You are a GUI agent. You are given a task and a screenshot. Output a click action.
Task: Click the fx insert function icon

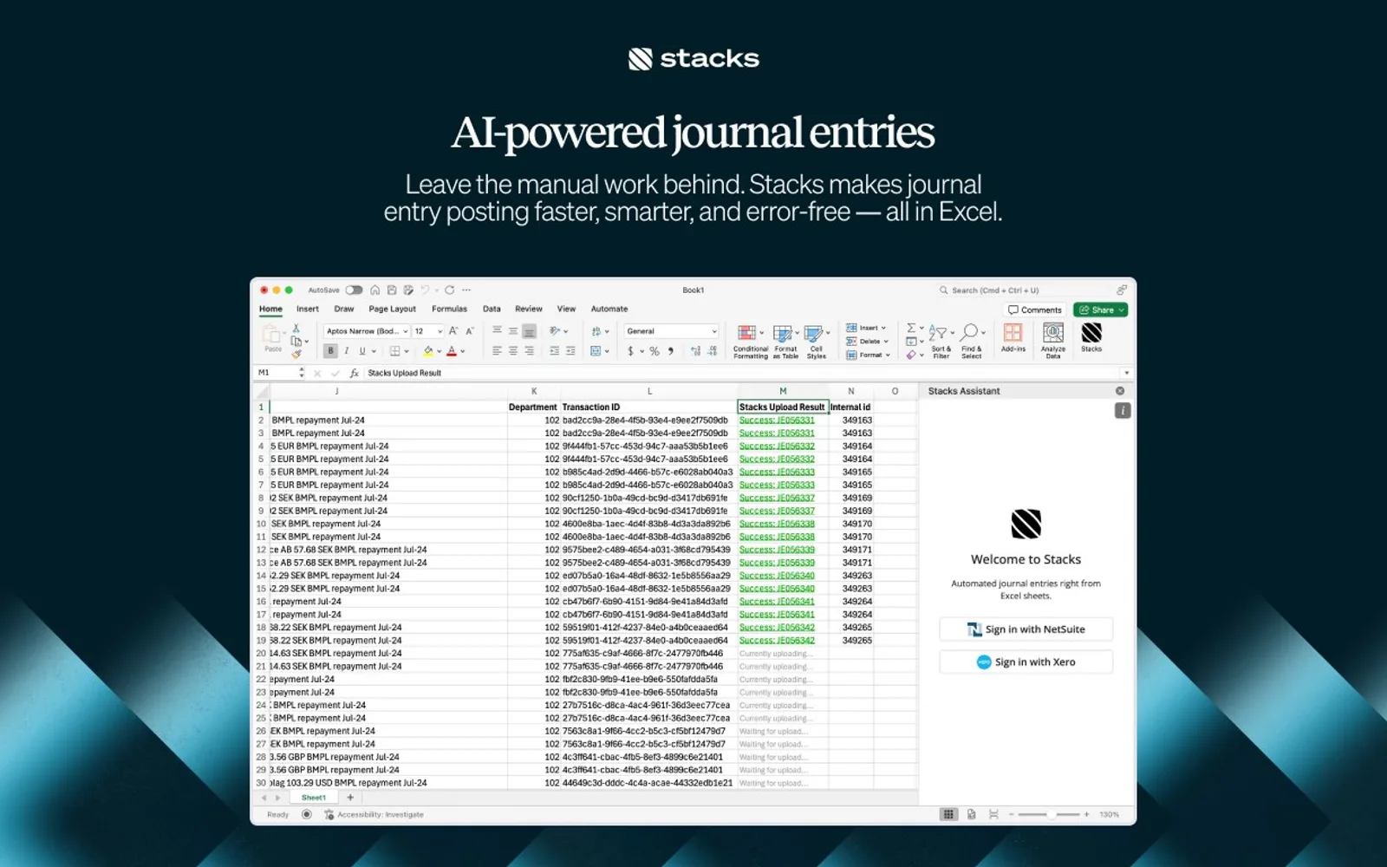pyautogui.click(x=354, y=373)
